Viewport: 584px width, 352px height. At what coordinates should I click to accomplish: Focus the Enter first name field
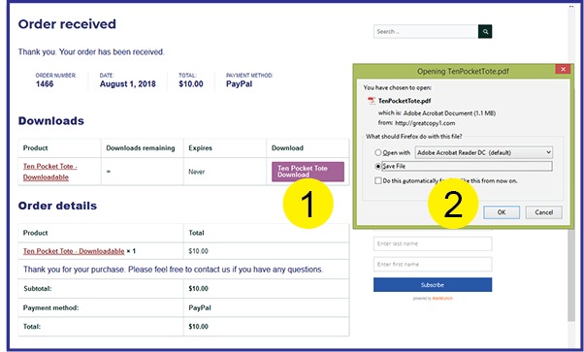click(433, 264)
